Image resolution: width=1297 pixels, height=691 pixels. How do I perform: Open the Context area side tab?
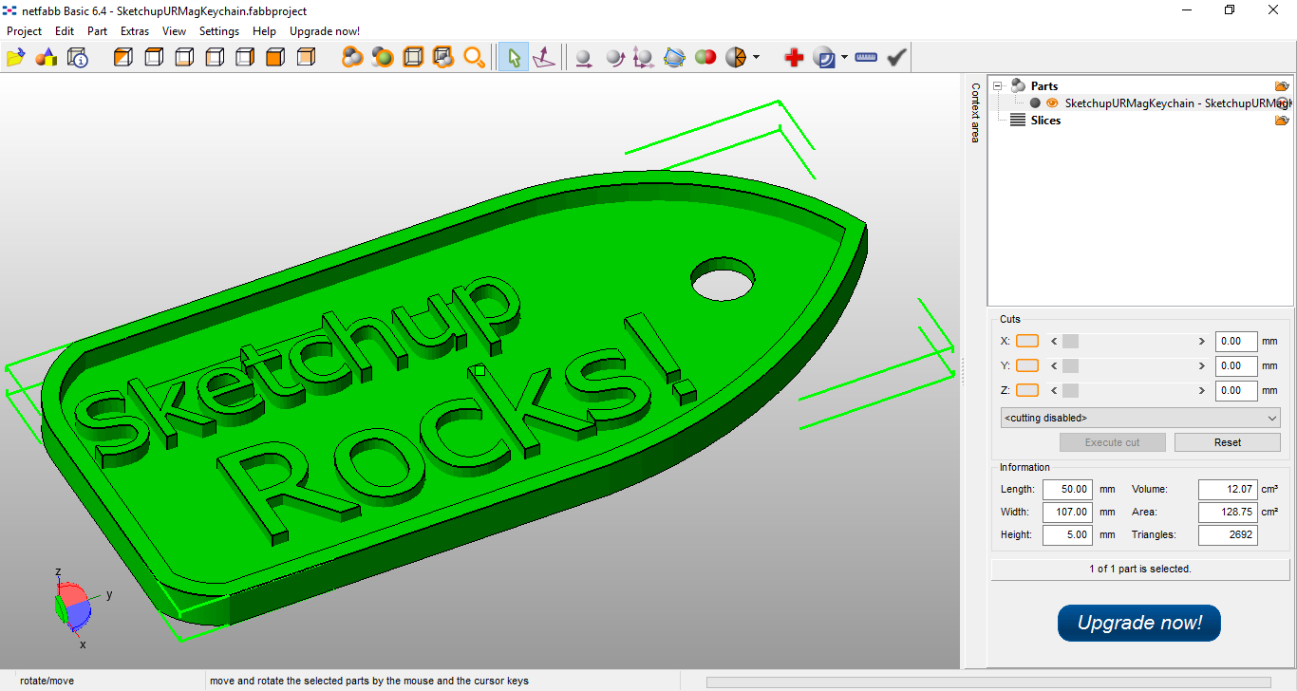975,112
